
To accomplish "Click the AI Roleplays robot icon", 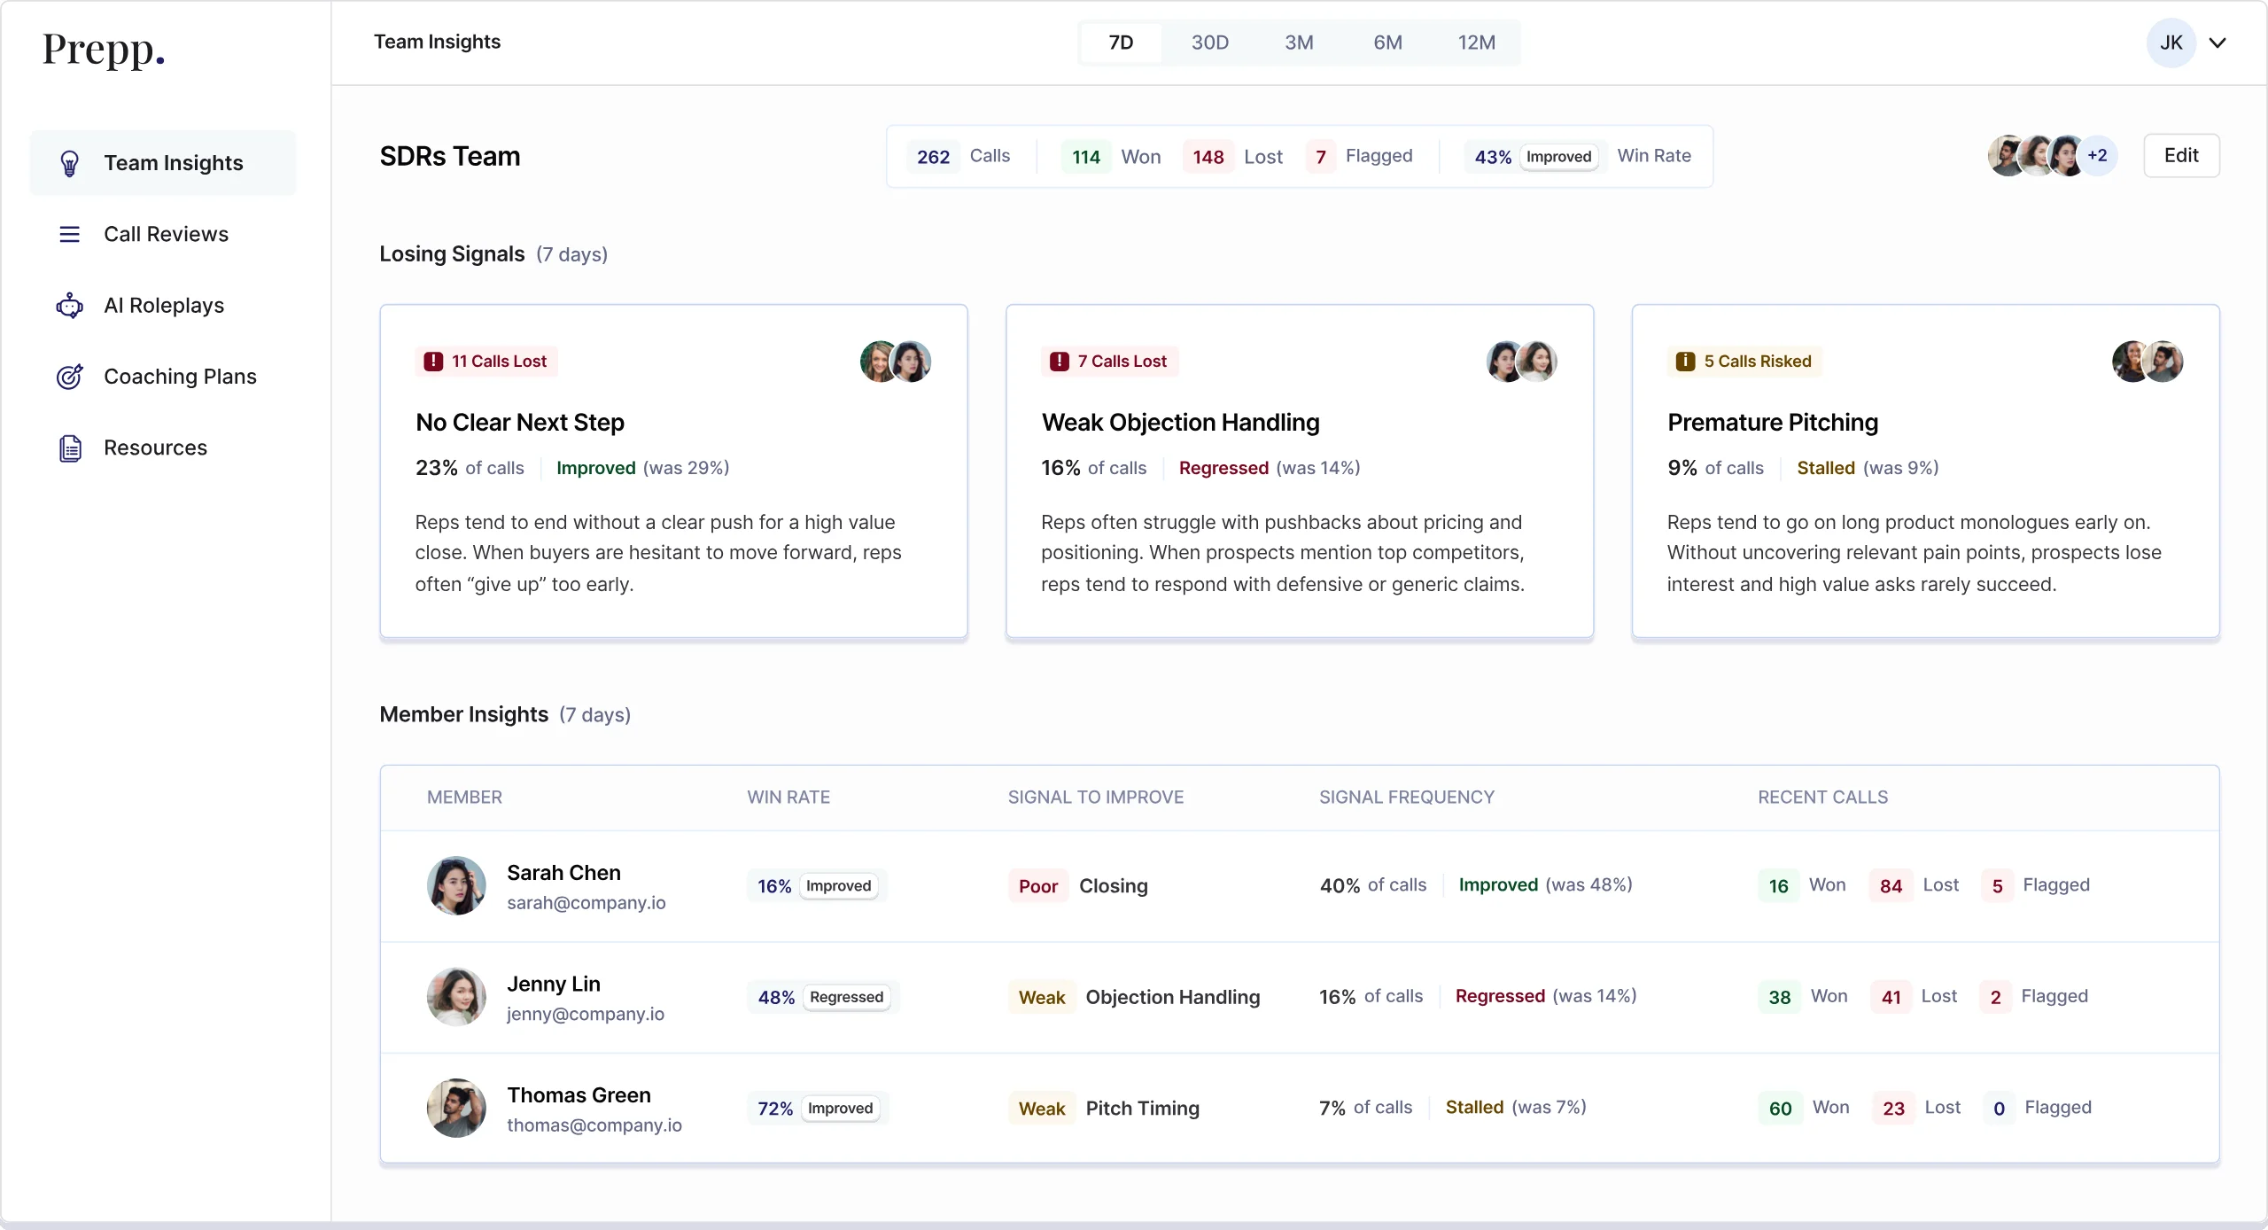I will (70, 305).
